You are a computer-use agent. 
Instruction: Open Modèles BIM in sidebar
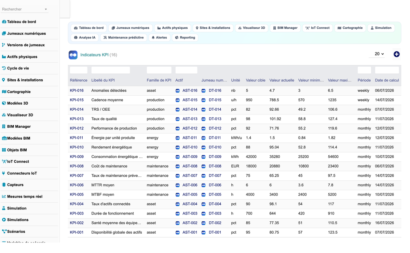pyautogui.click(x=16, y=138)
